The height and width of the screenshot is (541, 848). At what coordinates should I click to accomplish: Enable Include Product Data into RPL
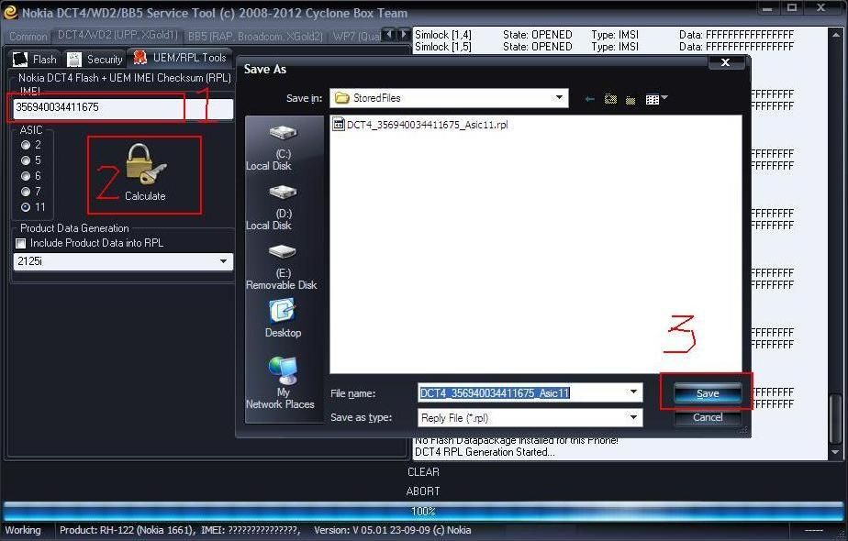21,243
